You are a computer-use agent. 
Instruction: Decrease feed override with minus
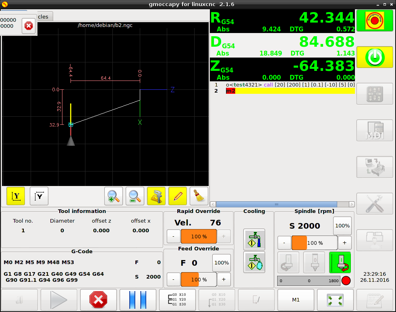[x=173, y=279]
